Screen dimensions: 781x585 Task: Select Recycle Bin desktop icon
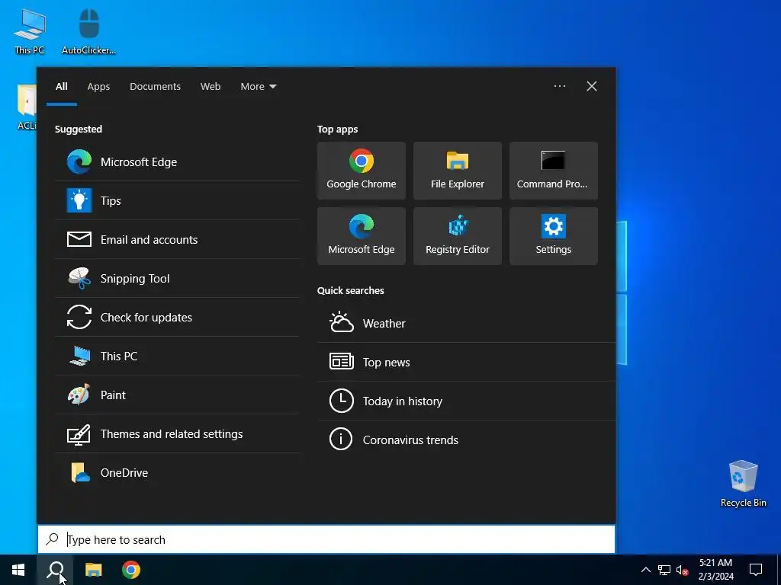743,483
